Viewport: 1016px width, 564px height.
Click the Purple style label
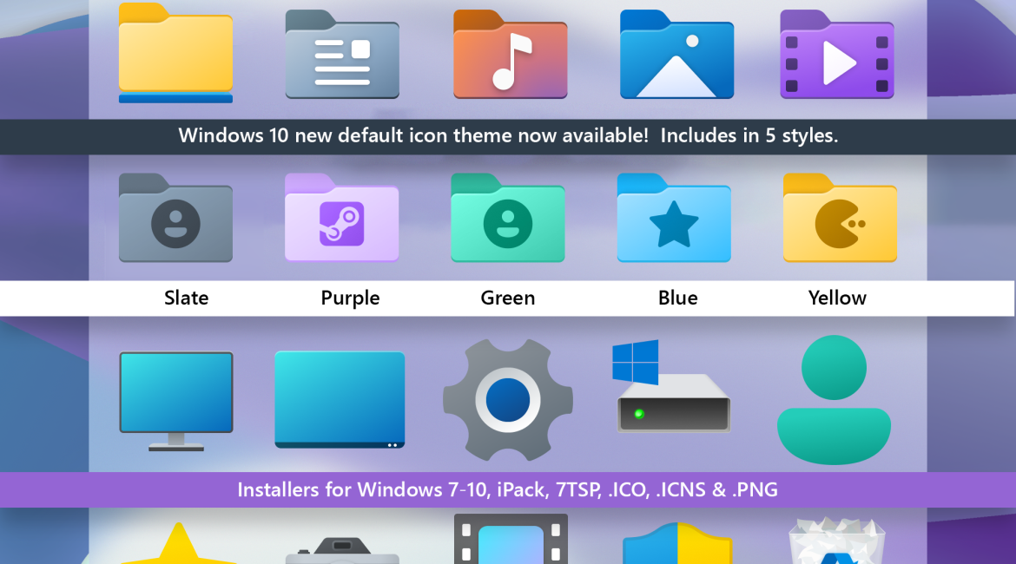[x=350, y=298]
